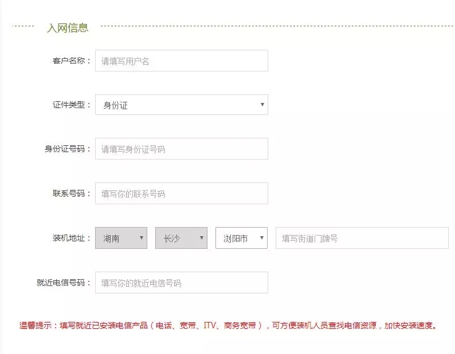
Task: Click the 联系号码 contact number field
Action: click(181, 193)
